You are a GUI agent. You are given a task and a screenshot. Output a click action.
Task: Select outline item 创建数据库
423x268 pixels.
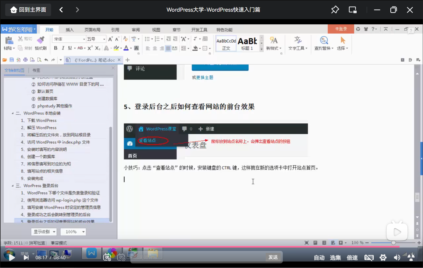[47, 99]
